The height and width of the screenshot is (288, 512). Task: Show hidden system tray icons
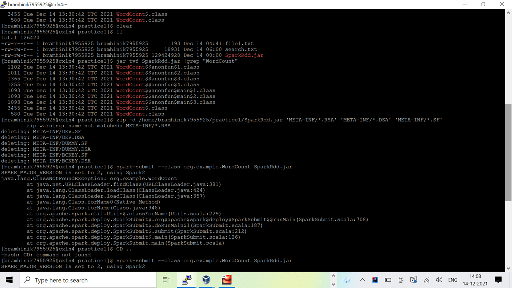tap(362, 280)
